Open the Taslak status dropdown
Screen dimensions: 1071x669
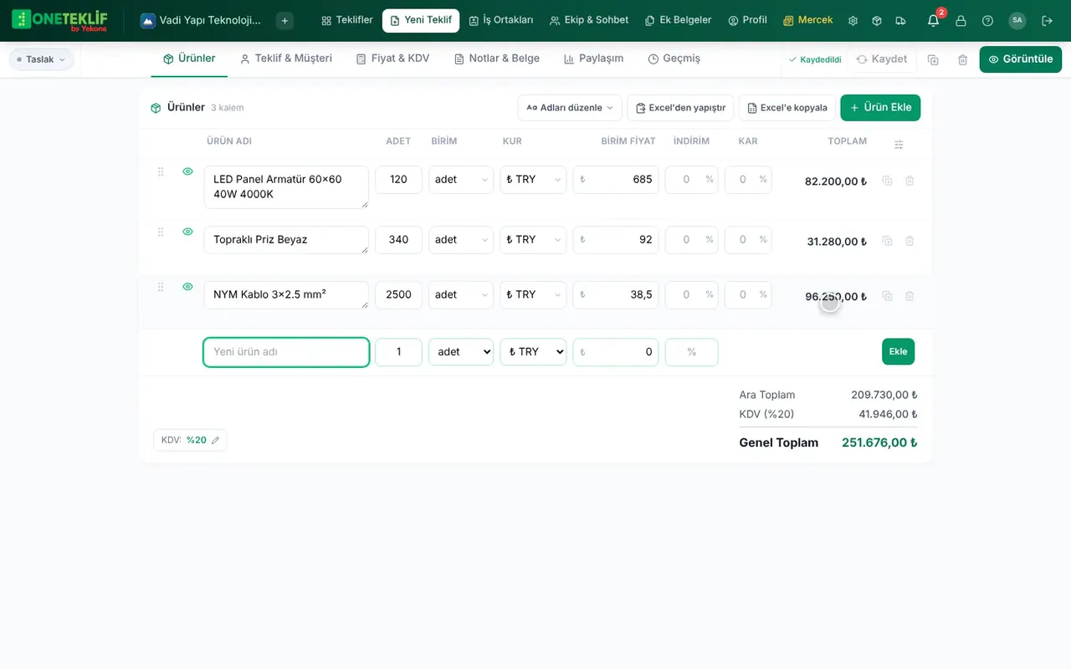click(x=41, y=59)
